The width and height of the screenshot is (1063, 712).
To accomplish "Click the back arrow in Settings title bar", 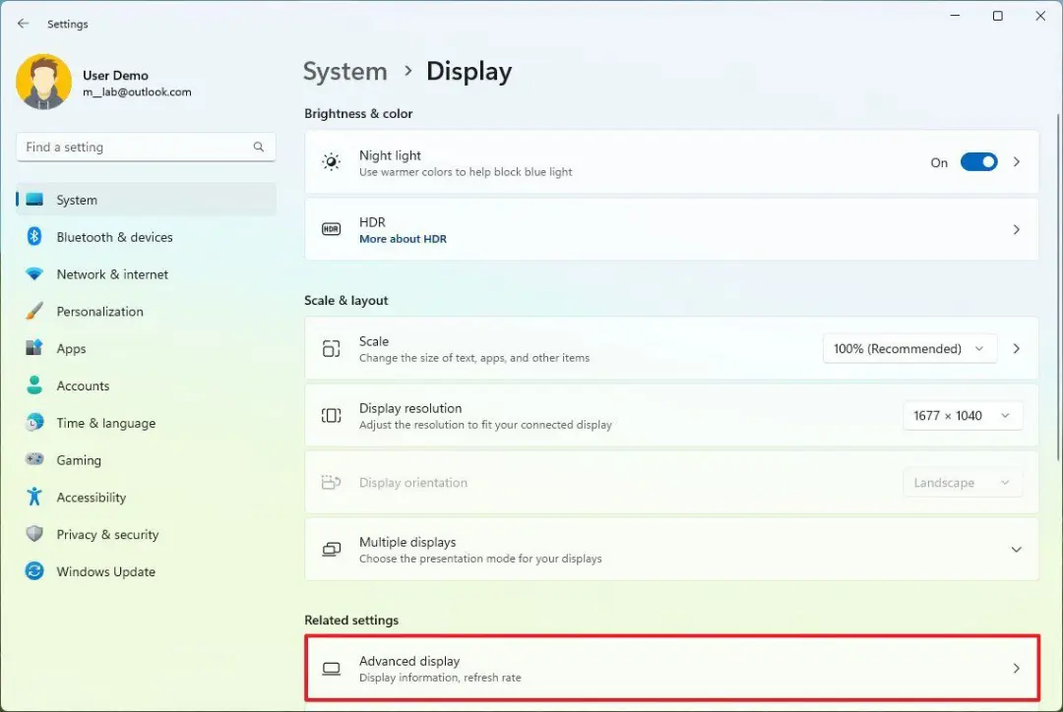I will click(x=23, y=24).
